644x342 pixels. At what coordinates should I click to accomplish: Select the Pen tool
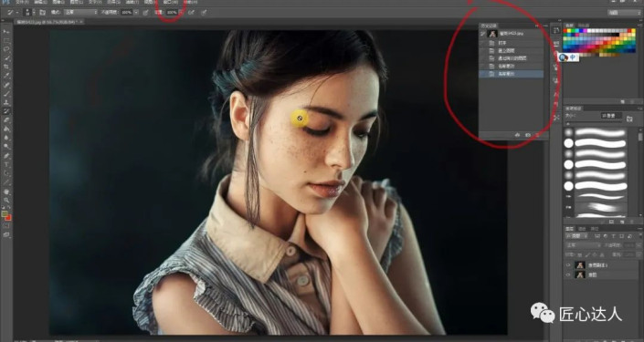(6, 156)
